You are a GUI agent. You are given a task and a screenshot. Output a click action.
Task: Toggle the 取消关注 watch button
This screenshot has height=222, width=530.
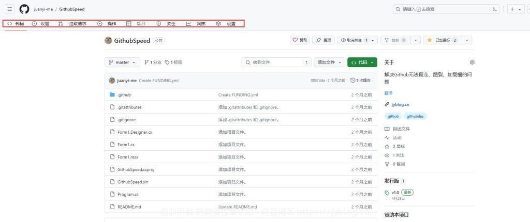tap(354, 40)
